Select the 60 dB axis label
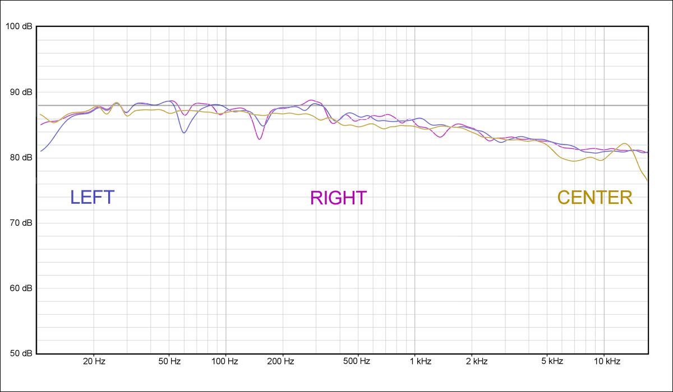Image resolution: width=673 pixels, height=392 pixels. (x=21, y=288)
